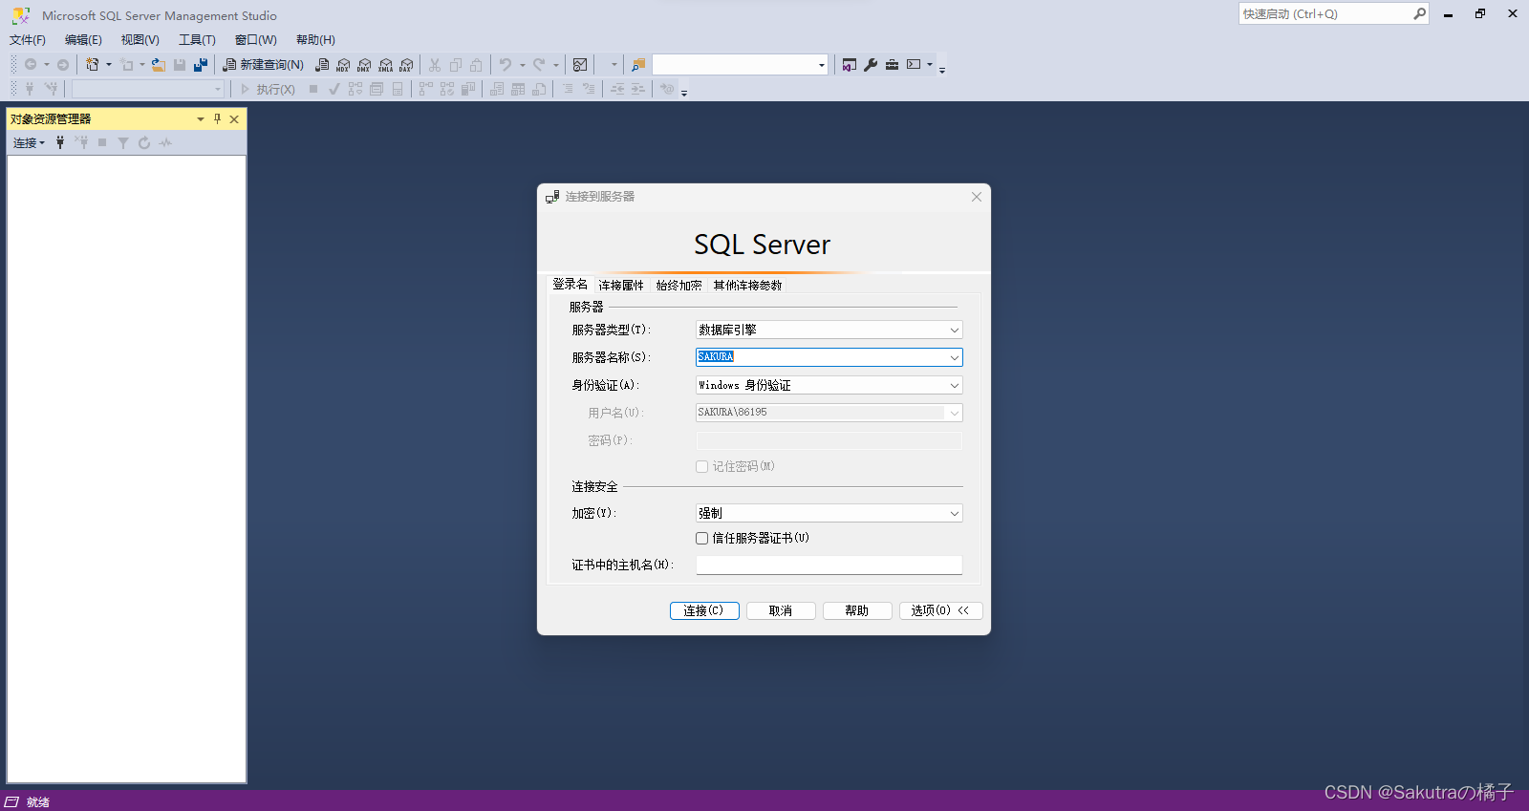Check Trust server certificate (信任服务器证书)
Image resolution: width=1529 pixels, height=811 pixels.
pyautogui.click(x=701, y=538)
